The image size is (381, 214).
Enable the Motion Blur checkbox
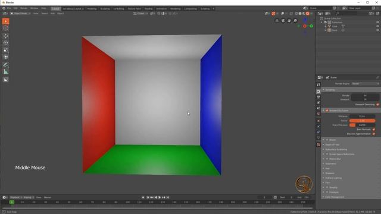(327, 159)
